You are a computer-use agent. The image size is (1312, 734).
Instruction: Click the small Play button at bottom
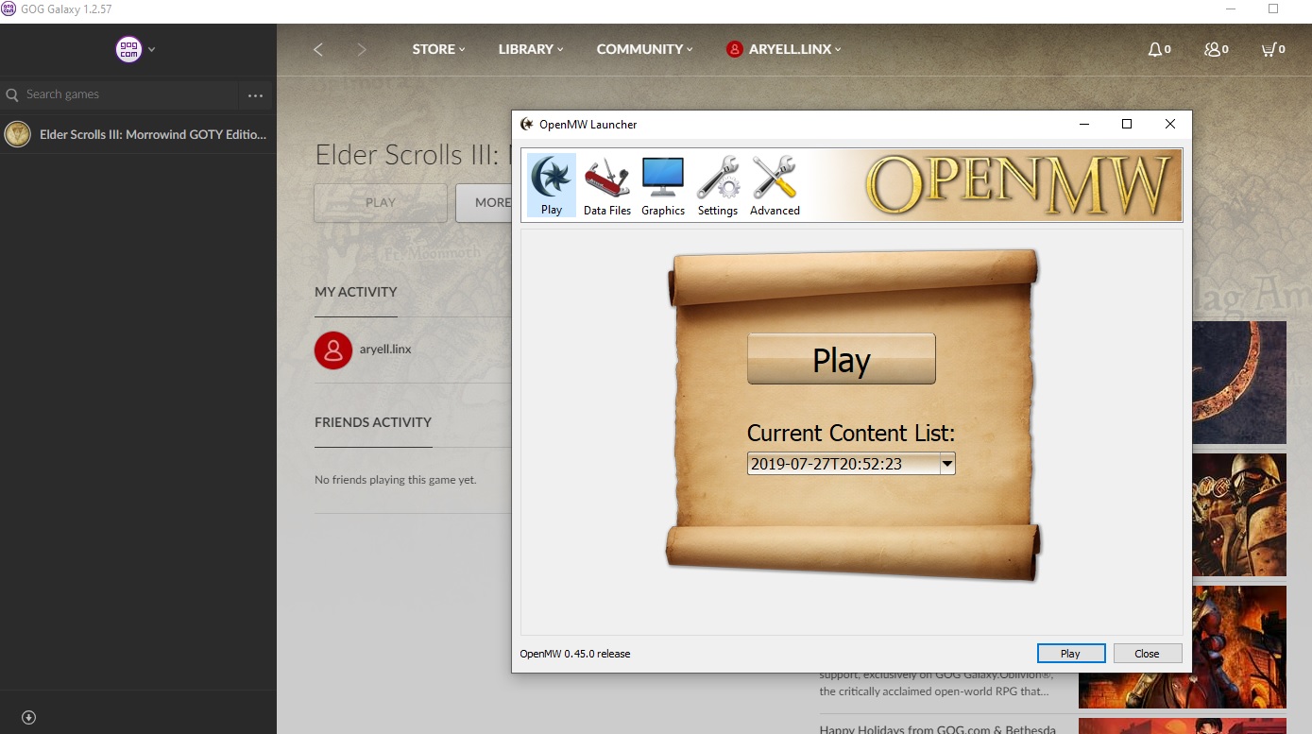click(1070, 653)
